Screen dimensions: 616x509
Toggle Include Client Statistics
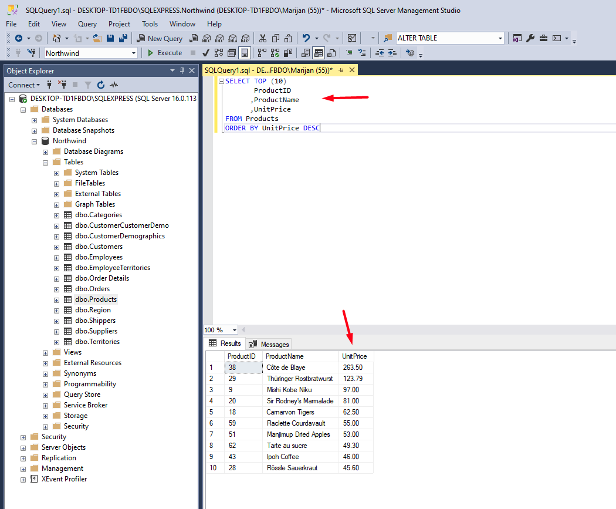[288, 53]
